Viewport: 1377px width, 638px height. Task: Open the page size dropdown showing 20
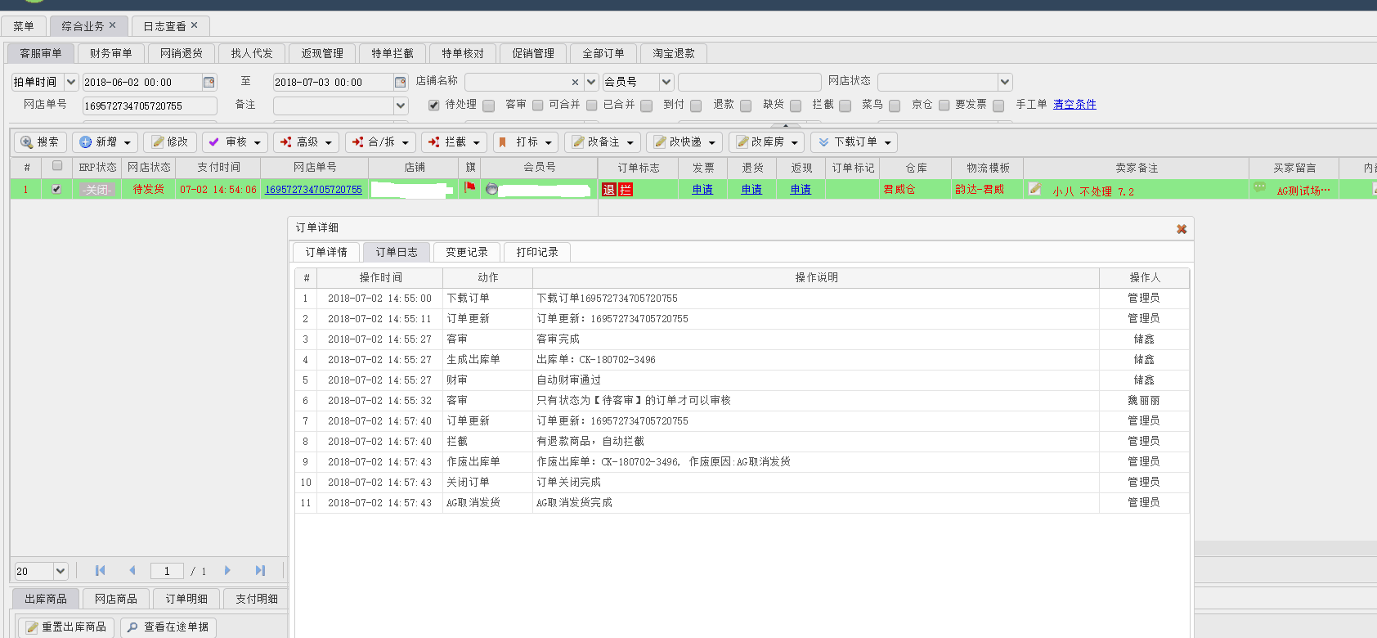tap(61, 571)
